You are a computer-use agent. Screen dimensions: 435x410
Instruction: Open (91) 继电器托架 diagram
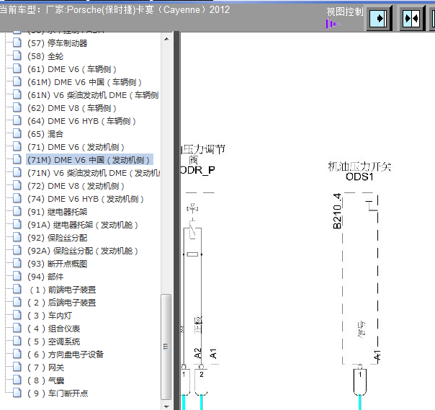57,212
